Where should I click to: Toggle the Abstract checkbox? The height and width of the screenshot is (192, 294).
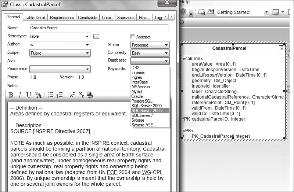coord(133,37)
